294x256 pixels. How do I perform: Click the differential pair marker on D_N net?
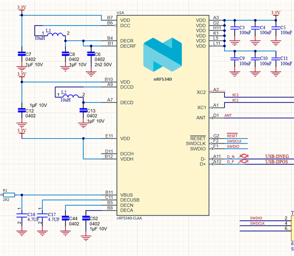243,156
